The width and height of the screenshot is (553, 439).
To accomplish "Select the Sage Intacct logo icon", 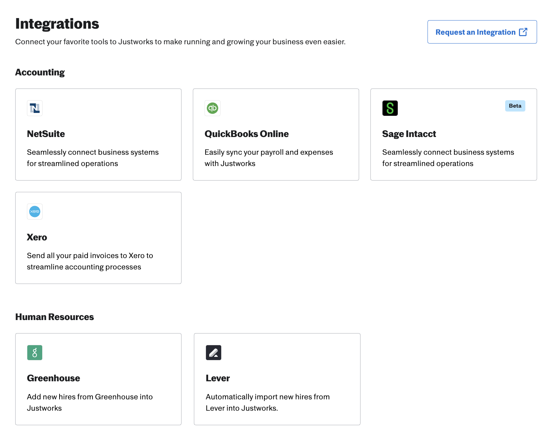I will pos(390,108).
